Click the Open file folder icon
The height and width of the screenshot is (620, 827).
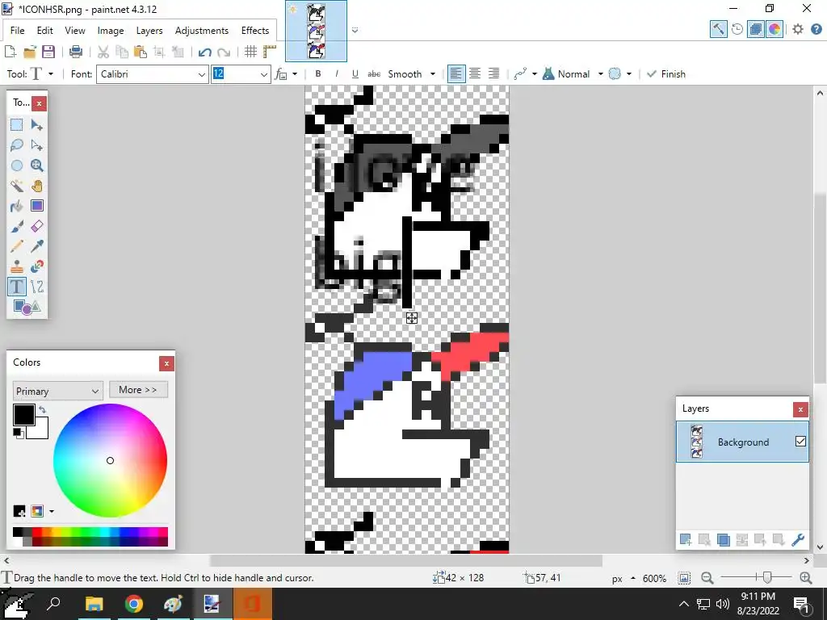point(30,52)
